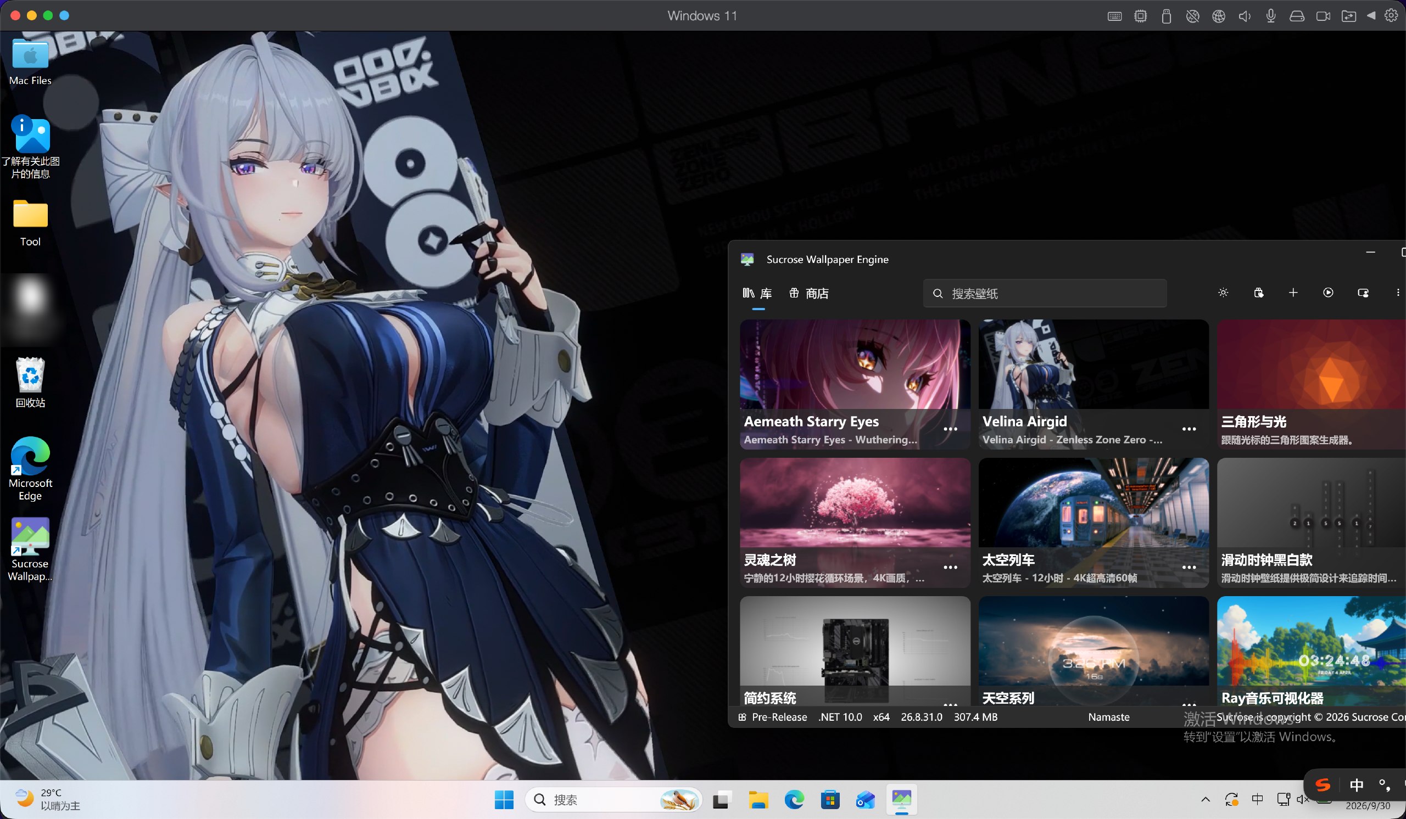Click the clipboard icon in Sucrose toolbar
Image resolution: width=1406 pixels, height=819 pixels.
[1258, 293]
